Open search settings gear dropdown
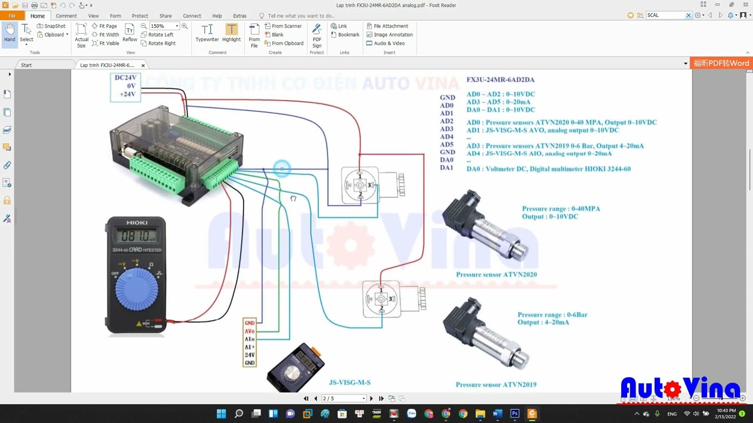Image resolution: width=753 pixels, height=423 pixels. coord(699,15)
